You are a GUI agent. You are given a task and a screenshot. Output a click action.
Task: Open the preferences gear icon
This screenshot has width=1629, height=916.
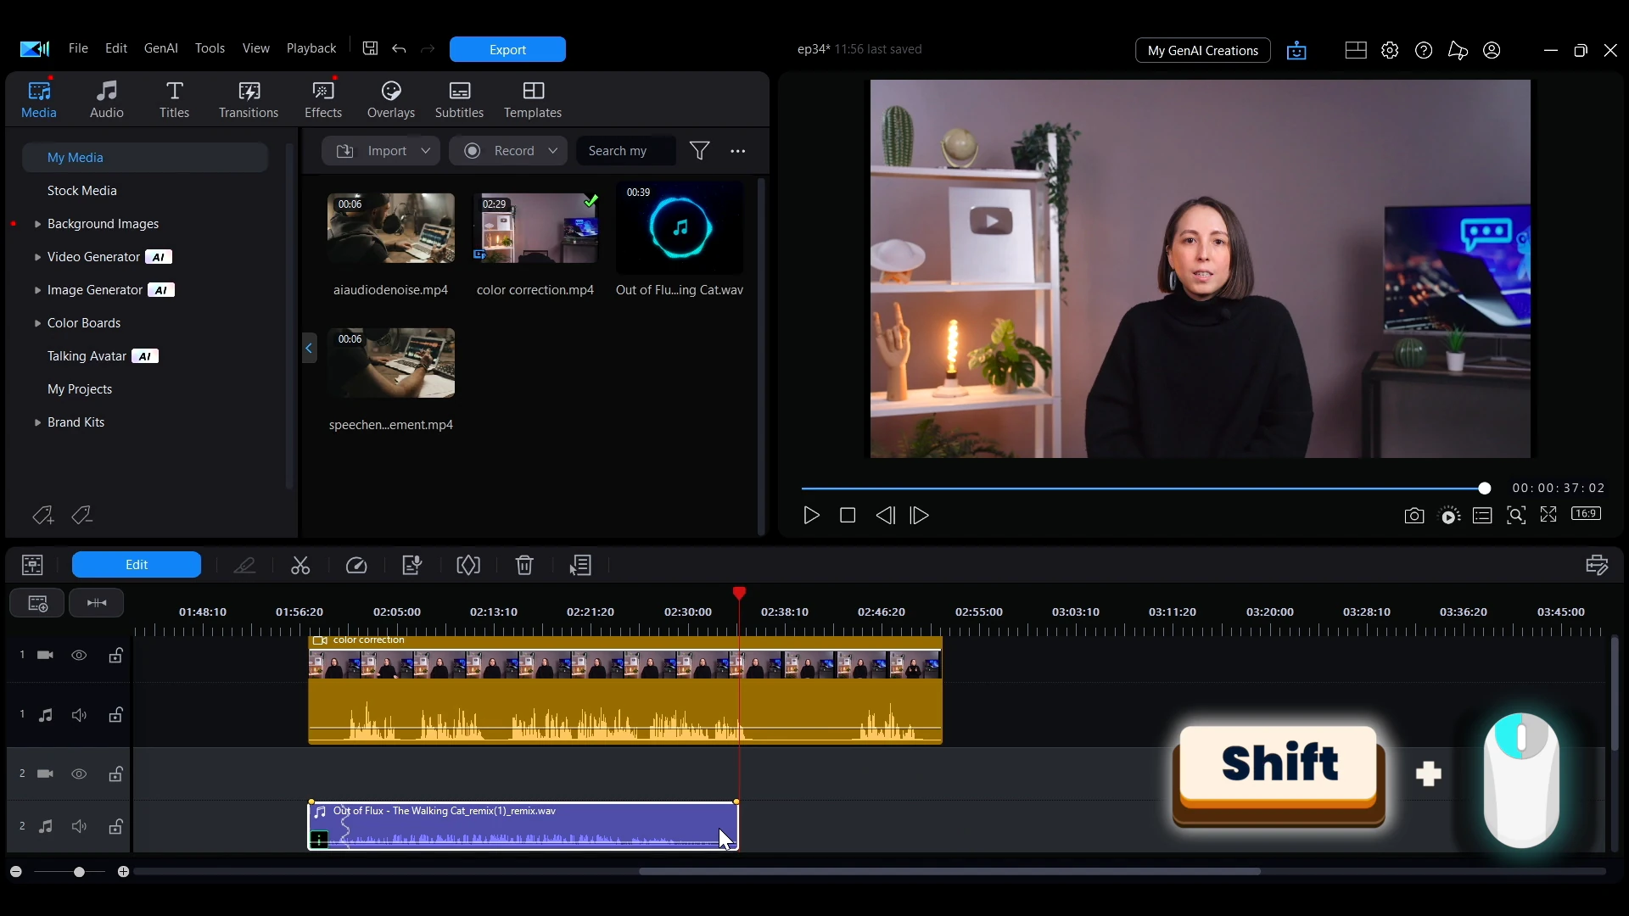(x=1390, y=50)
